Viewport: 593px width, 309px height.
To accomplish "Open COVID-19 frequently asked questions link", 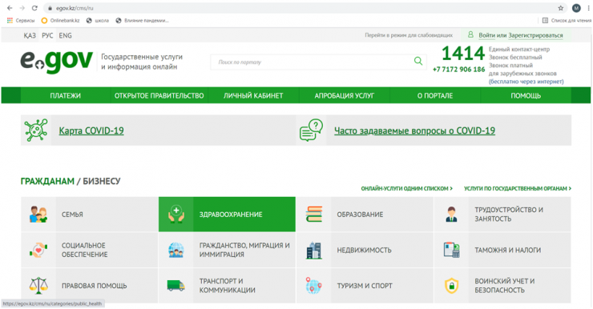I will point(414,130).
